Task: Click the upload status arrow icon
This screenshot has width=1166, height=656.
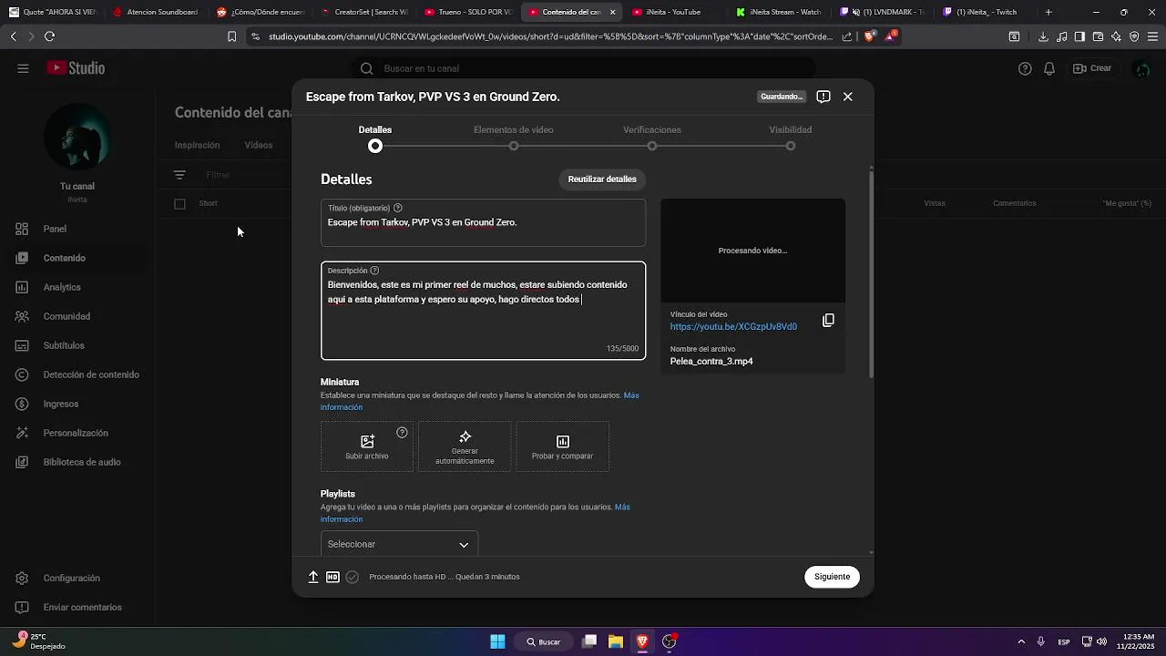Action: (313, 577)
